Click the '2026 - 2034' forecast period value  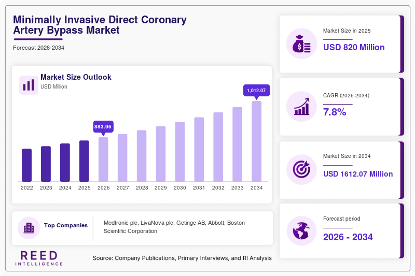(348, 237)
